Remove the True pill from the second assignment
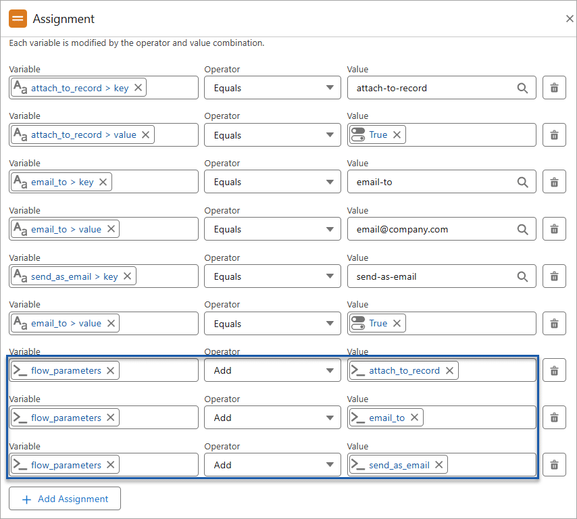The image size is (577, 519). pyautogui.click(x=397, y=134)
